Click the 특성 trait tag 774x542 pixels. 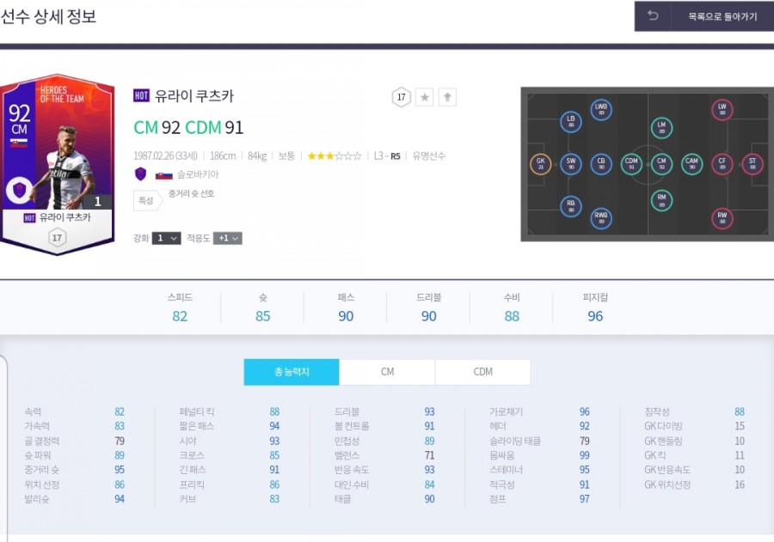146,200
